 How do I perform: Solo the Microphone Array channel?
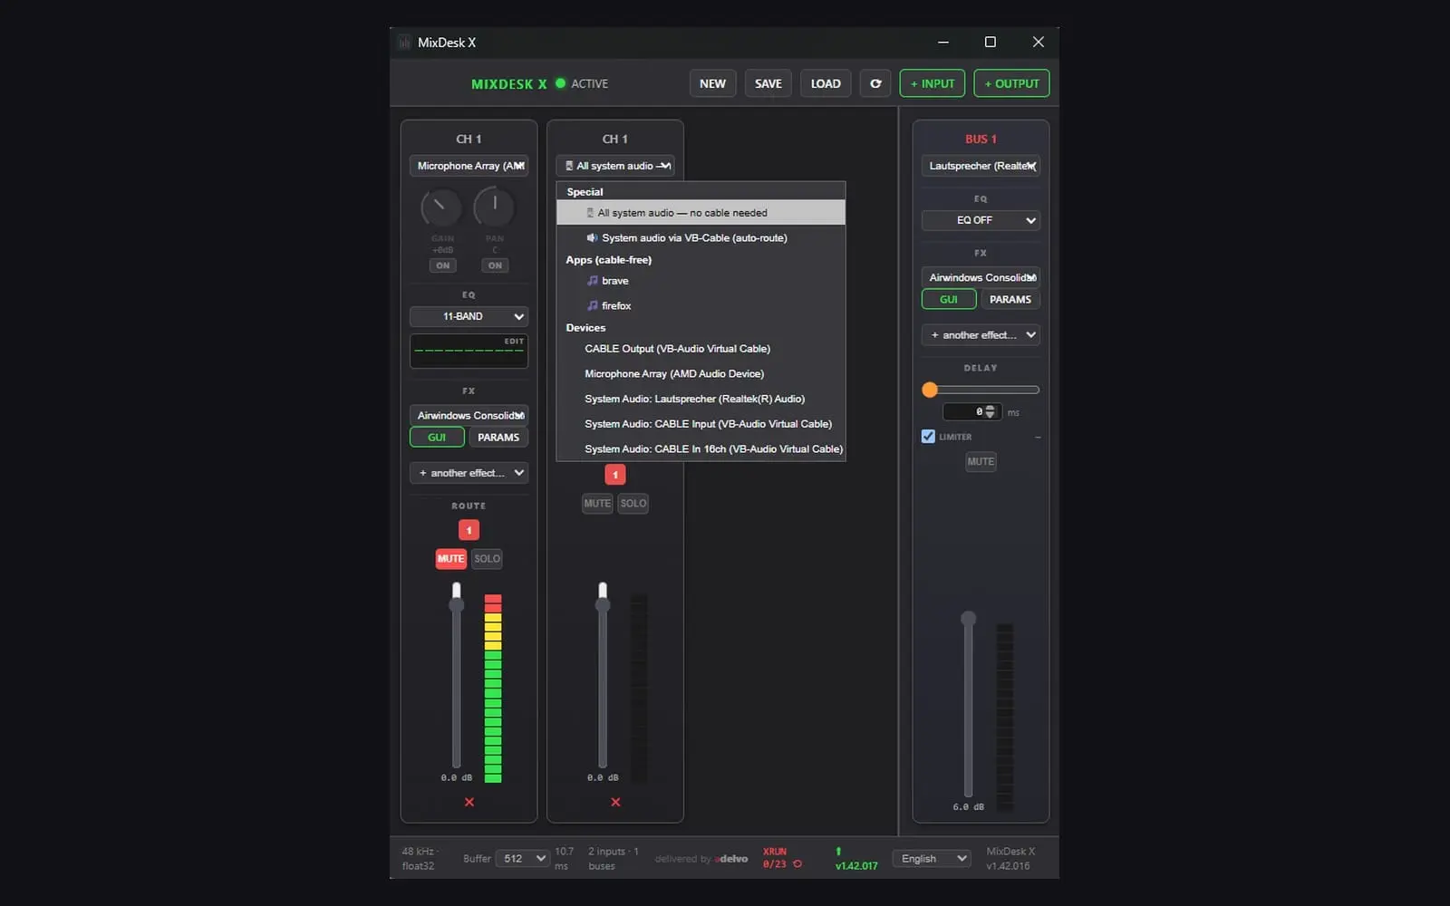pyautogui.click(x=487, y=559)
